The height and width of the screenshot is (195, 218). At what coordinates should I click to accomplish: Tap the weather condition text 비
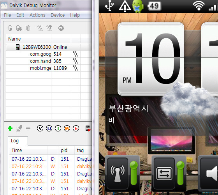[111, 120]
